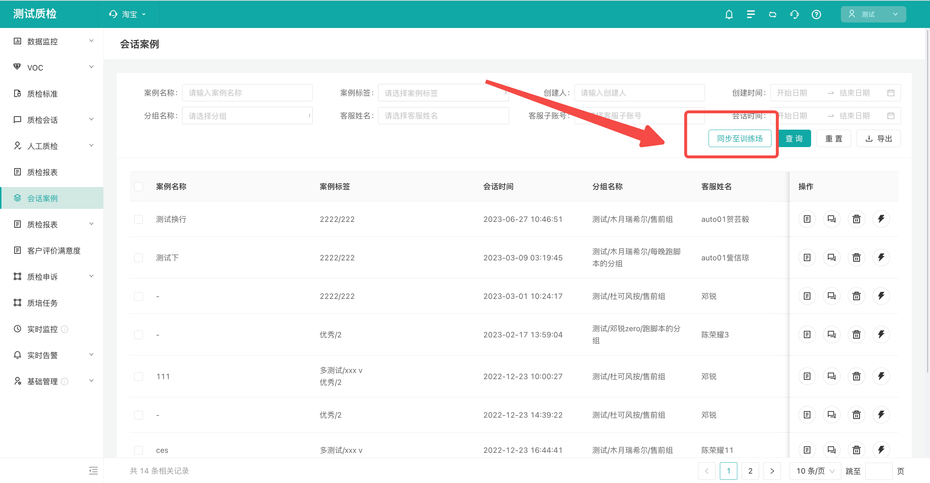Image resolution: width=930 pixels, height=483 pixels.
Task: Expand the 数据监控 sidebar menu
Action: (x=52, y=41)
